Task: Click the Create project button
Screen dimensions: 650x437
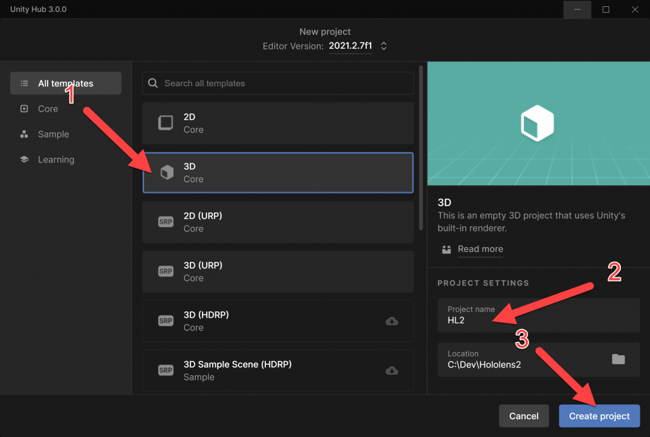Action: 599,416
